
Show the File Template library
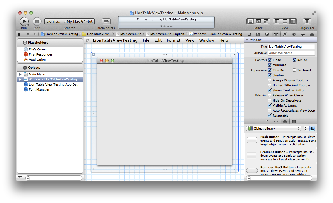[267, 121]
